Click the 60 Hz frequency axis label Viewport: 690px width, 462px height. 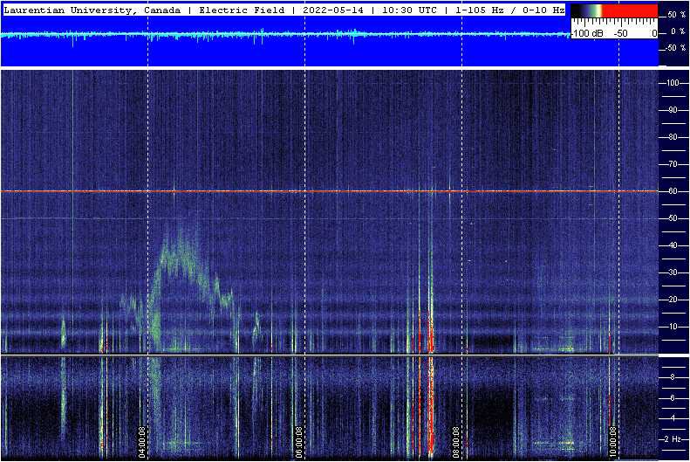click(673, 191)
